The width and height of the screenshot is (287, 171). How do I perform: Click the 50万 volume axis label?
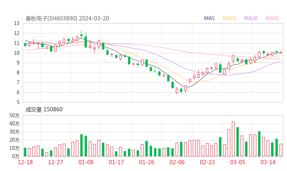14,115
